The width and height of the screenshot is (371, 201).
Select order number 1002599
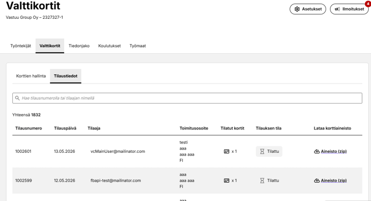tap(23, 181)
